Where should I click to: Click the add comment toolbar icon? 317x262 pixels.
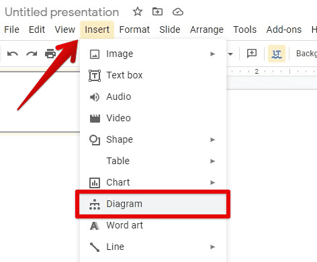pos(252,54)
